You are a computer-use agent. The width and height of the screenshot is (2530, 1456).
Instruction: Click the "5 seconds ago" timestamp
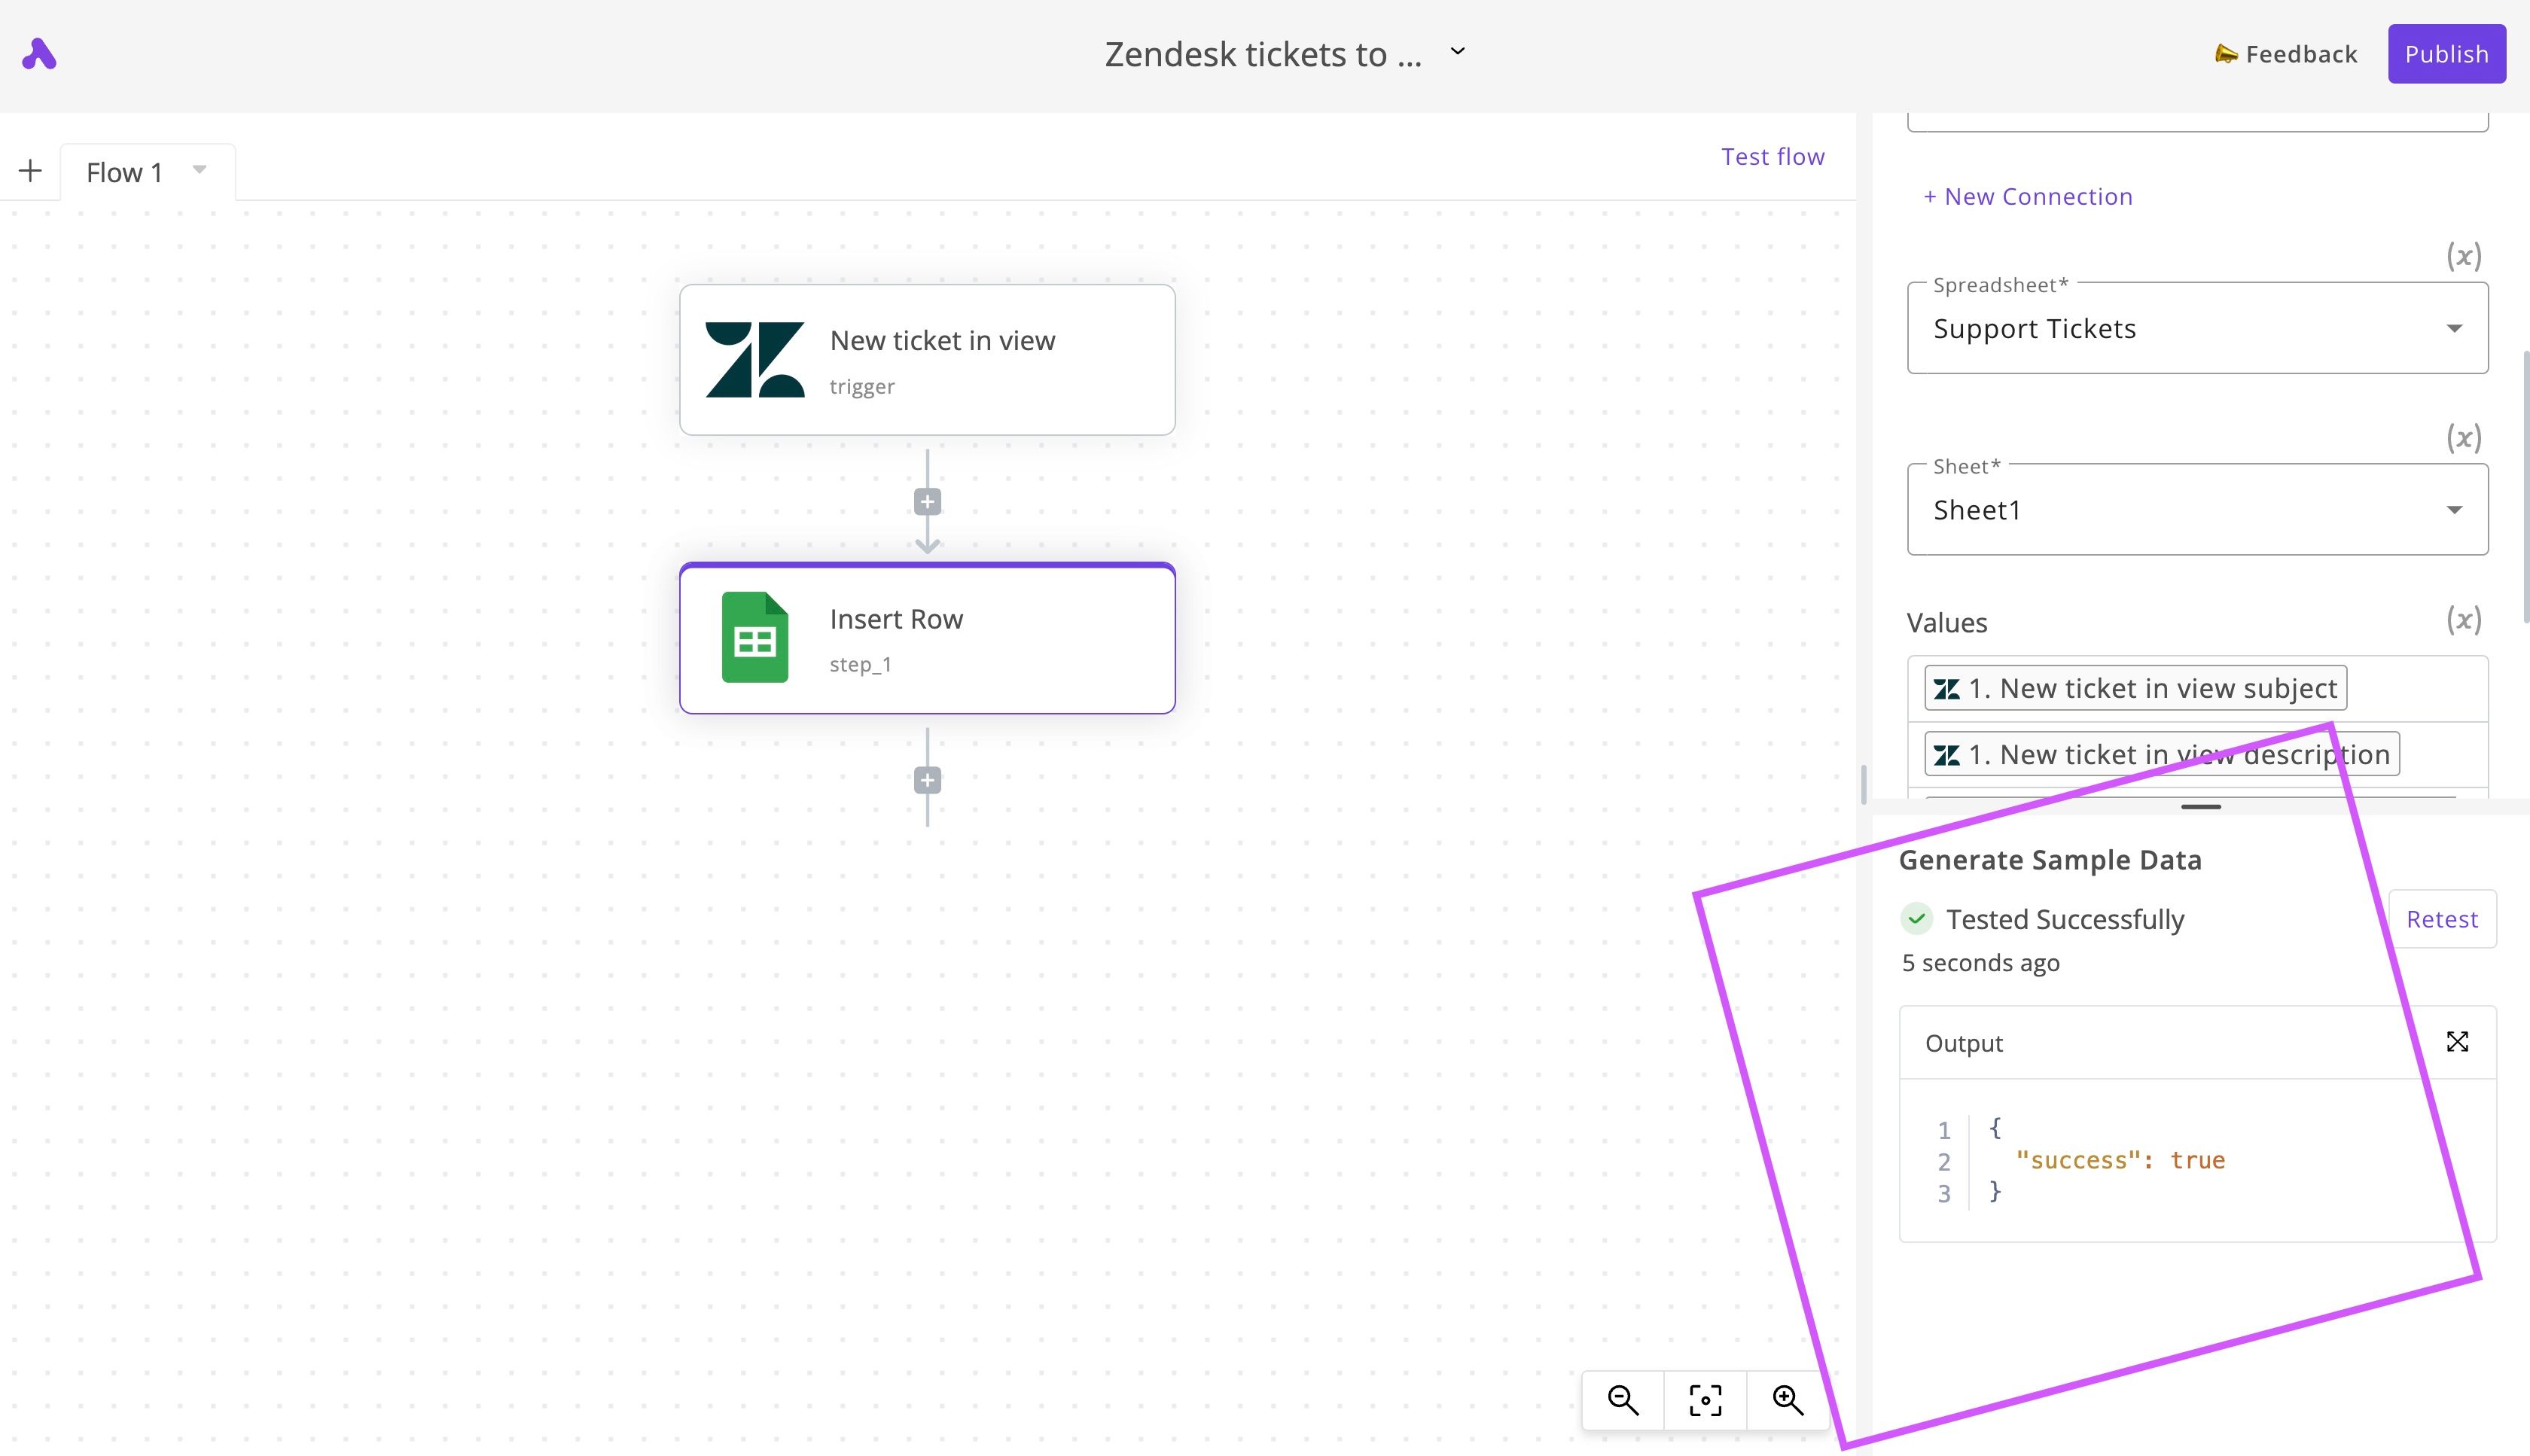click(x=1980, y=963)
